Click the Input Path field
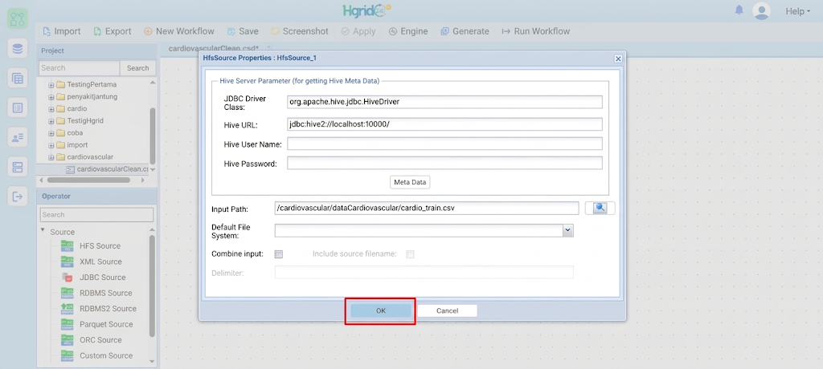Image resolution: width=823 pixels, height=369 pixels. (427, 208)
